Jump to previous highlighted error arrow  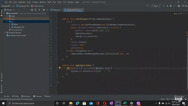(184, 14)
